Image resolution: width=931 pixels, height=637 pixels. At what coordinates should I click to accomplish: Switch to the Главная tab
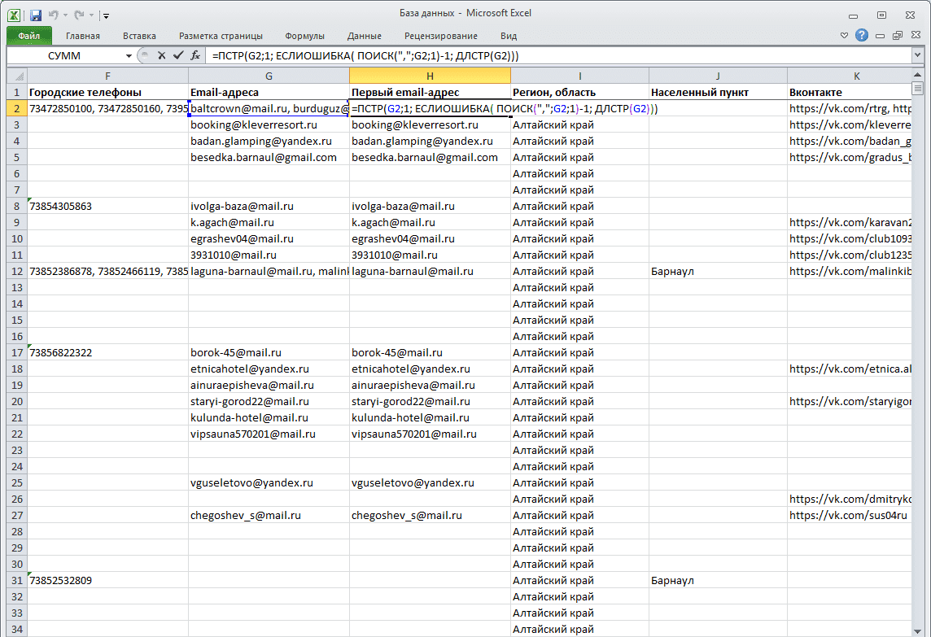click(82, 36)
